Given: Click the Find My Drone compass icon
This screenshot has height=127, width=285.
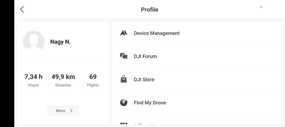Looking at the screenshot, I should 124,103.
